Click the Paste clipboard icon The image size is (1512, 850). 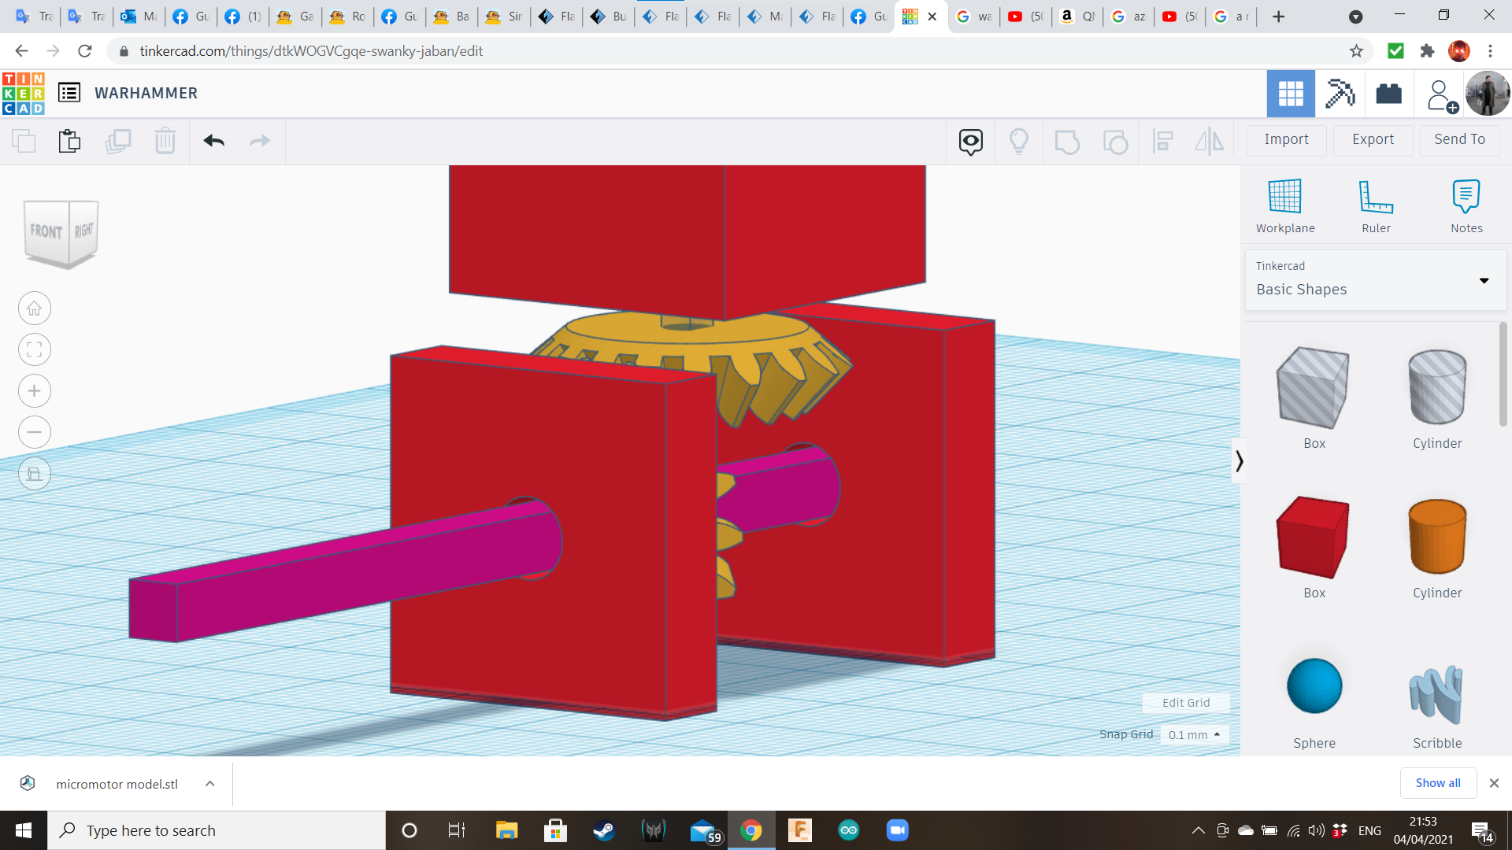pyautogui.click(x=69, y=141)
